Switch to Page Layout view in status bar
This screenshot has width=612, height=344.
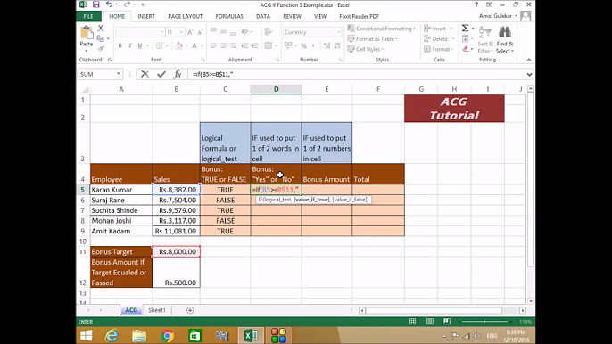tap(430, 322)
